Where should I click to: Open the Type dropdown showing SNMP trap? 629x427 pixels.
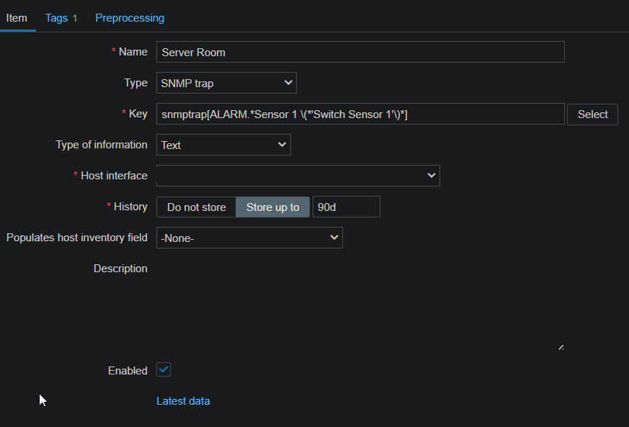tap(226, 83)
